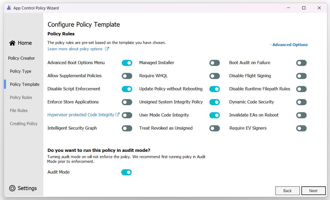Go to File Rules sidebar step

coord(19,110)
